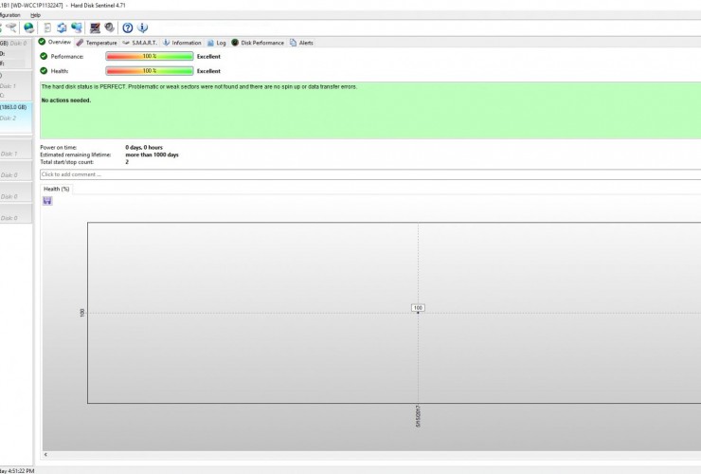
Task: Click the 'Click to add comment' field
Action: click(369, 174)
